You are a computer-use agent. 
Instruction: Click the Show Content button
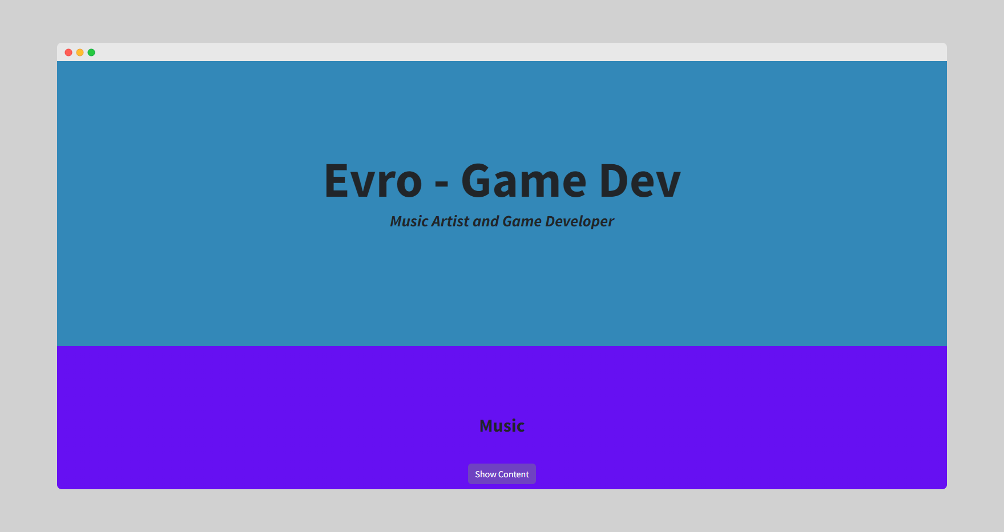pyautogui.click(x=502, y=474)
